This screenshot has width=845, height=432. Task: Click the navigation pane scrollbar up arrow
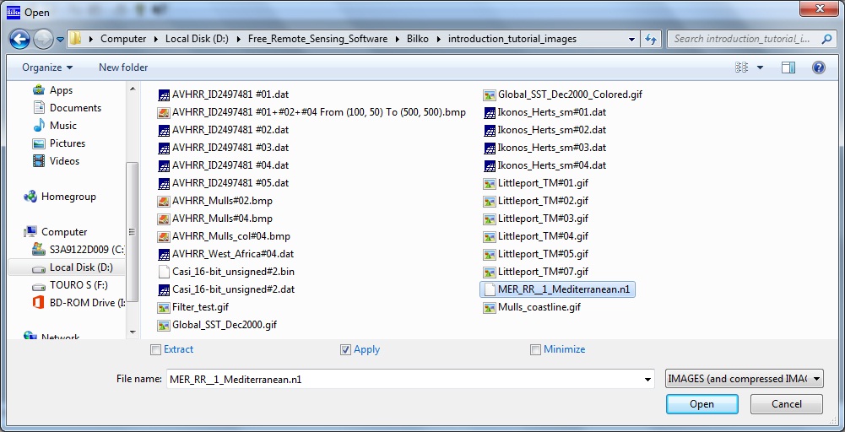point(133,89)
